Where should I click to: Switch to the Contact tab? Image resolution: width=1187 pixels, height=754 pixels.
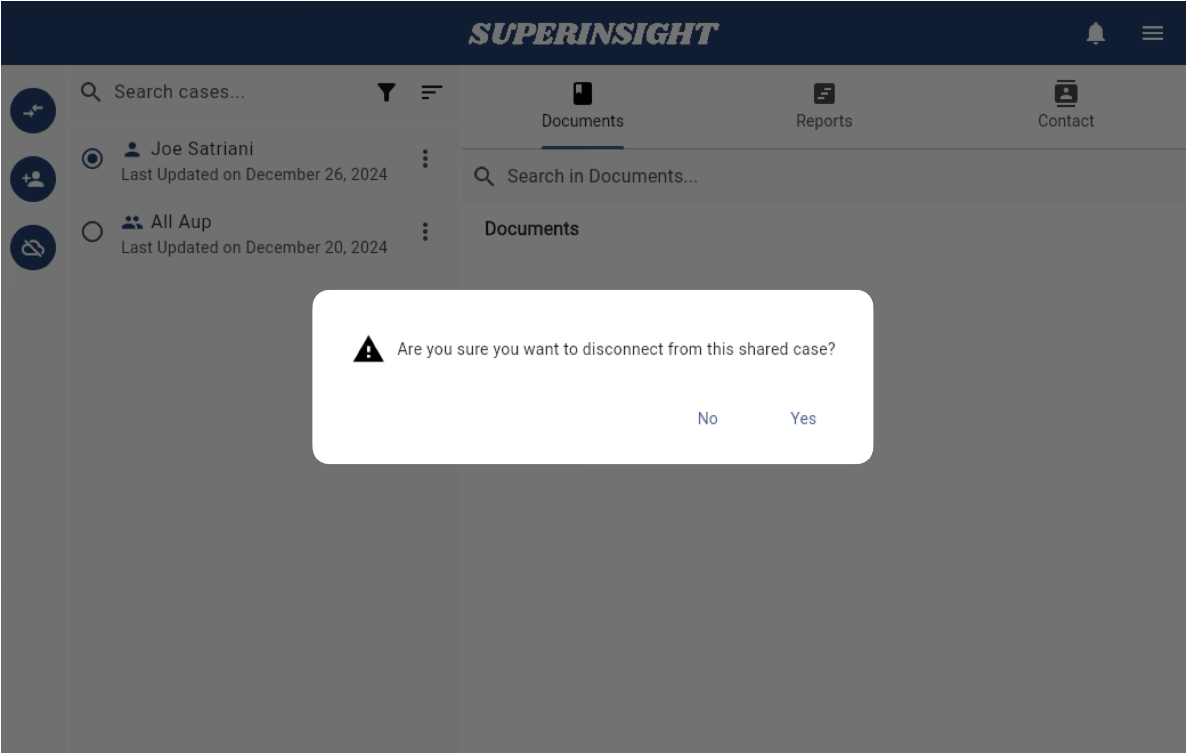point(1066,104)
